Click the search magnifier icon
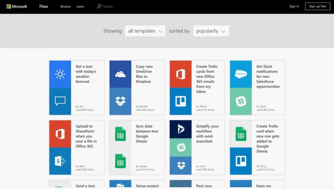This screenshot has width=334, height=189. click(99, 6)
